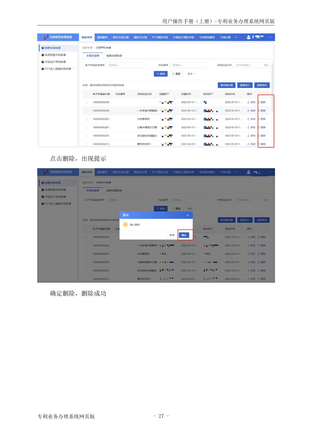Expand the 更多 filter options in the upper screenshot

click(191, 74)
